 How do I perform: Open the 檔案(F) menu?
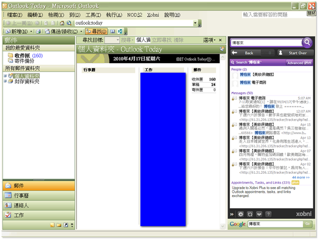click(15, 15)
